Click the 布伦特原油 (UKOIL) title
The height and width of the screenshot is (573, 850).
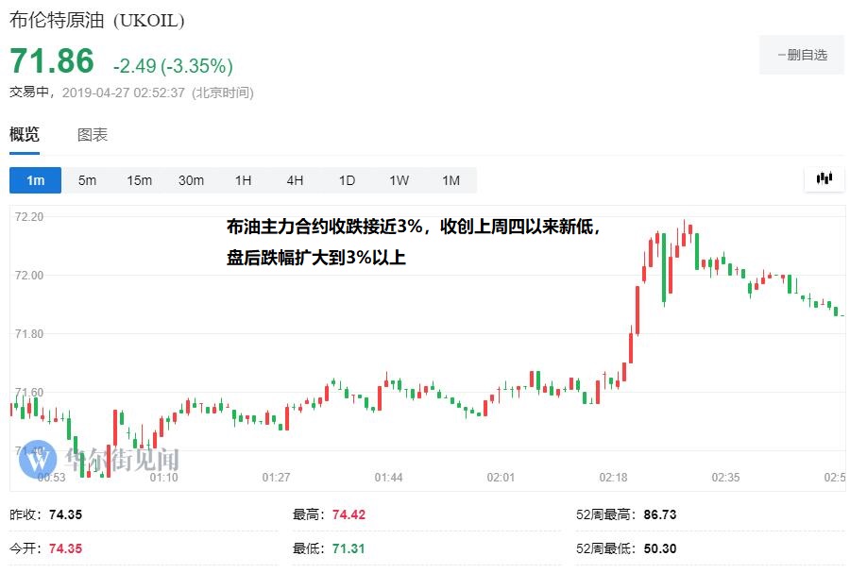pos(97,20)
